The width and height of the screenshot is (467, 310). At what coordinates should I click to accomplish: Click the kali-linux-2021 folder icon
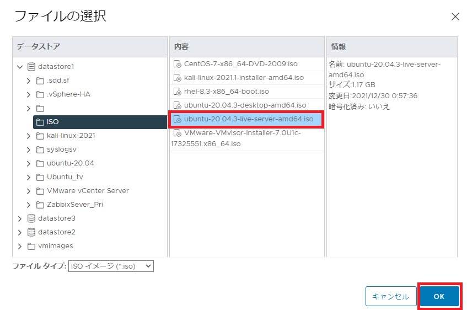(x=40, y=136)
